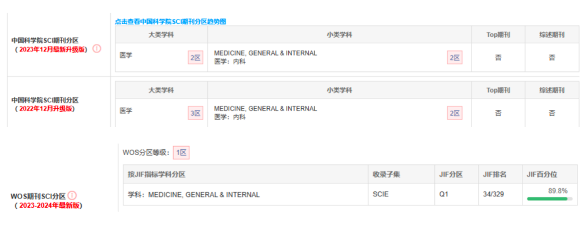Click 3区 badge beside 医学 in 2022 table

point(195,113)
